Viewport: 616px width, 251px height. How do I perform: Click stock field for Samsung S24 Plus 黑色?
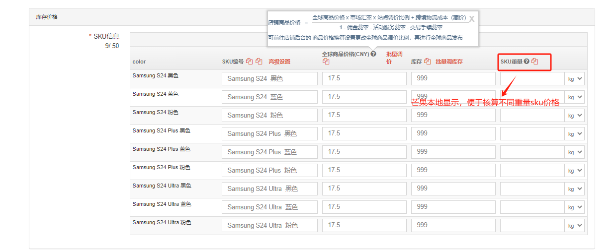pyautogui.click(x=453, y=133)
